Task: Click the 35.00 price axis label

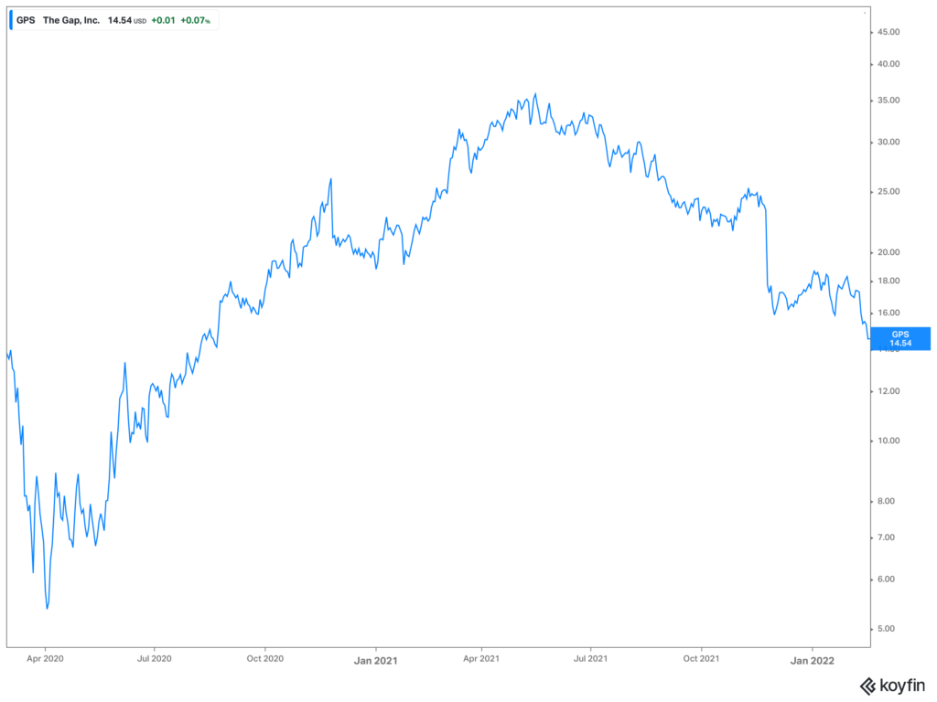Action: (889, 101)
